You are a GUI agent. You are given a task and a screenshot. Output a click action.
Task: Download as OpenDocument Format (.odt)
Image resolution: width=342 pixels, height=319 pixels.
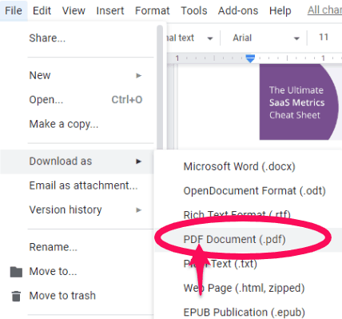249,191
